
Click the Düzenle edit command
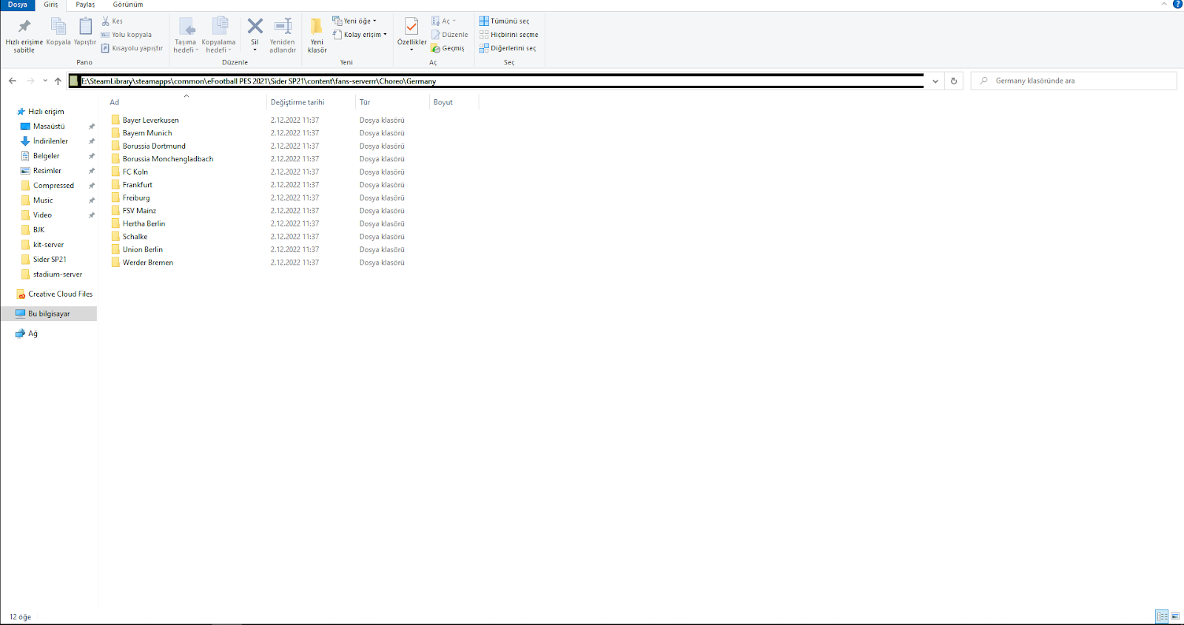[x=450, y=35]
